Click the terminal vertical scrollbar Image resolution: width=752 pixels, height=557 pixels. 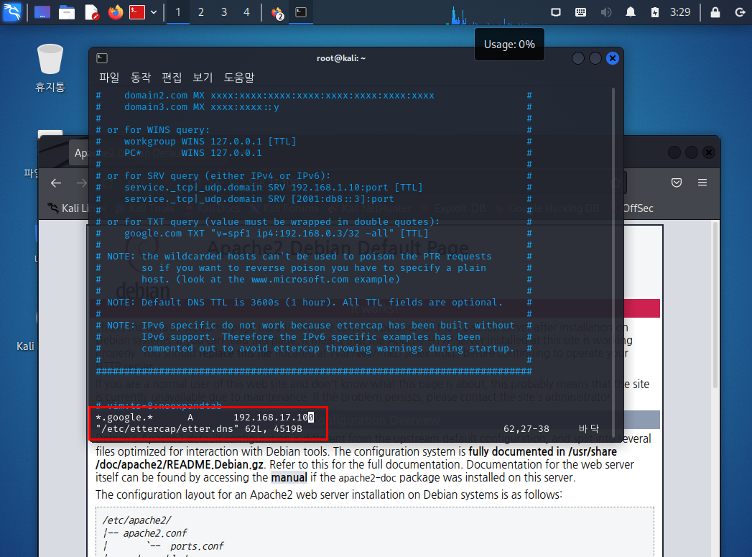pos(613,262)
